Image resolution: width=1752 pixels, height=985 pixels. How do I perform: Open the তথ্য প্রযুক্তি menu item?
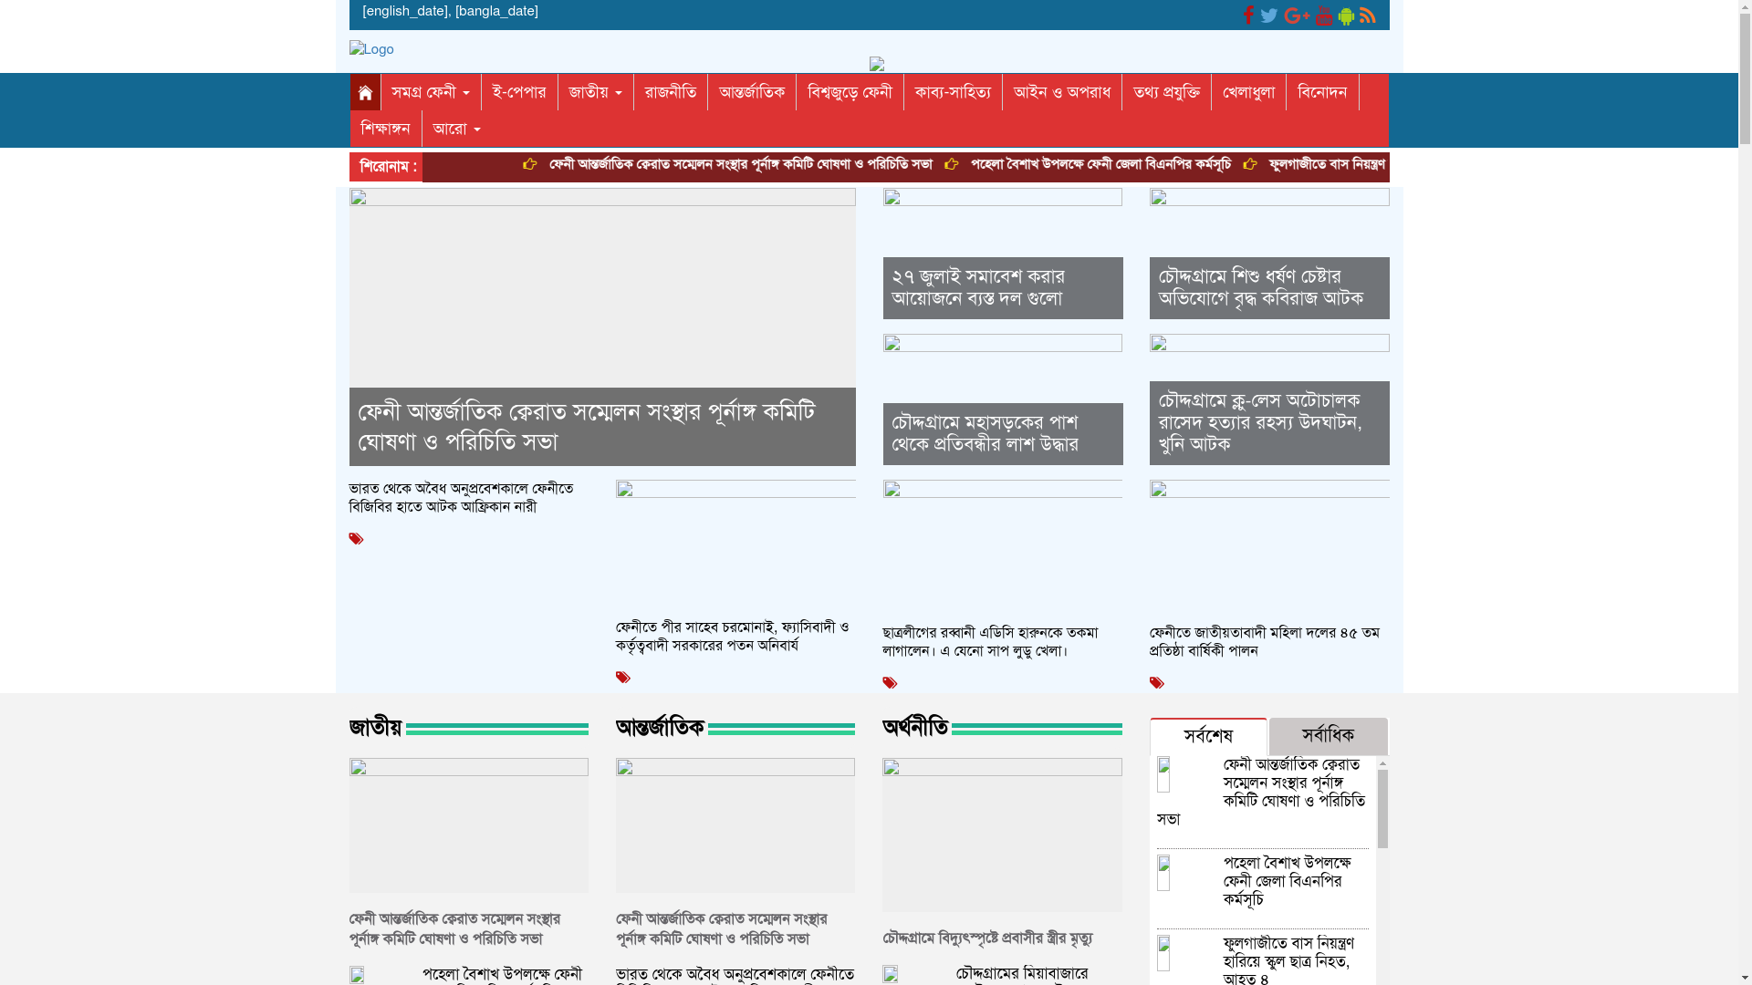[1166, 92]
